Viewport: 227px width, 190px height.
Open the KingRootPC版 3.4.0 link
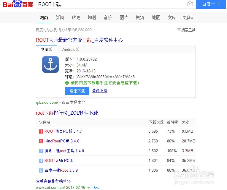pyautogui.click(x=62, y=141)
